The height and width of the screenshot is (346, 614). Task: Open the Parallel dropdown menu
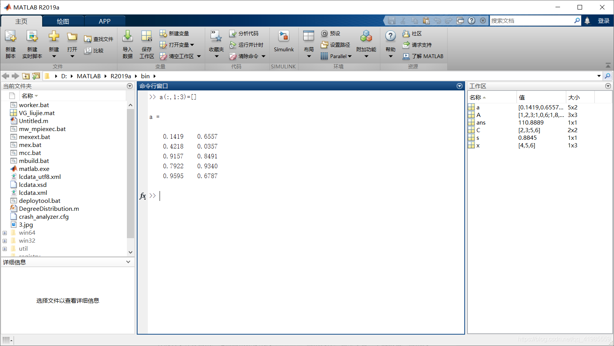(x=336, y=56)
